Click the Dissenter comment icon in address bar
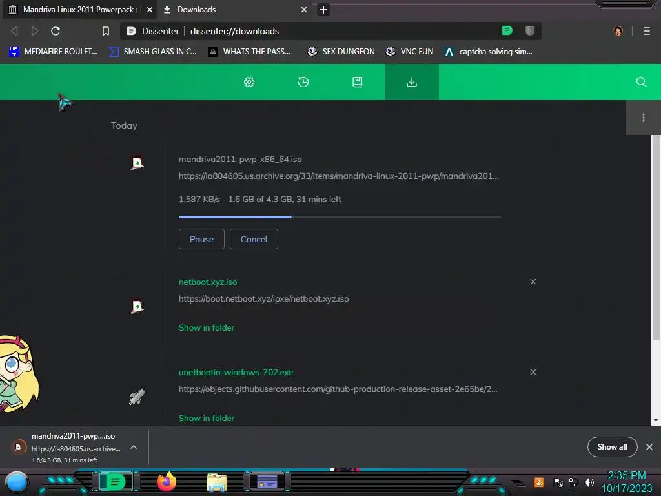 pyautogui.click(x=507, y=30)
